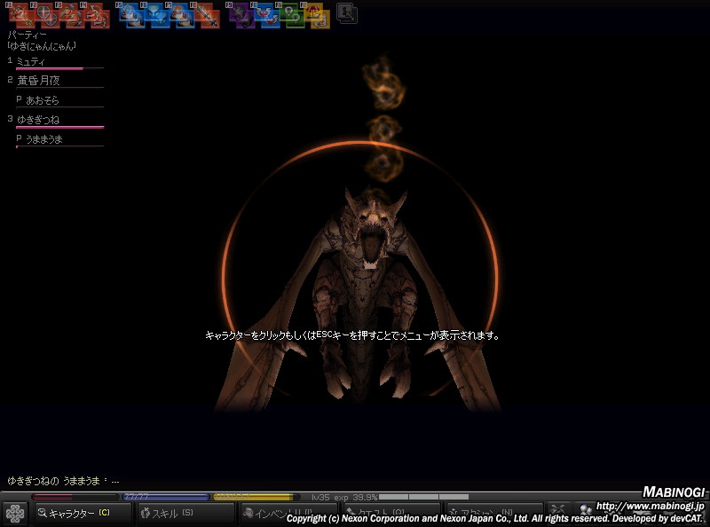Select pet うまうま in party list
The width and height of the screenshot is (710, 527).
[x=43, y=139]
